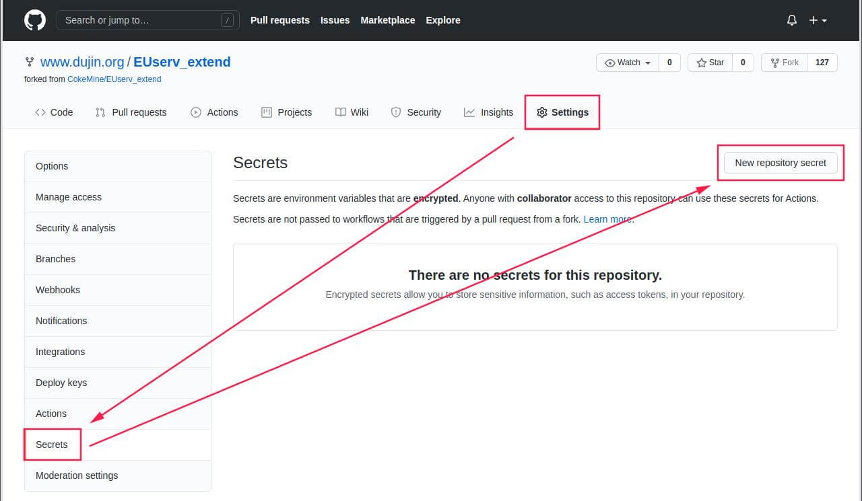
Task: Click the gear icon on the Settings tab
Action: [543, 112]
